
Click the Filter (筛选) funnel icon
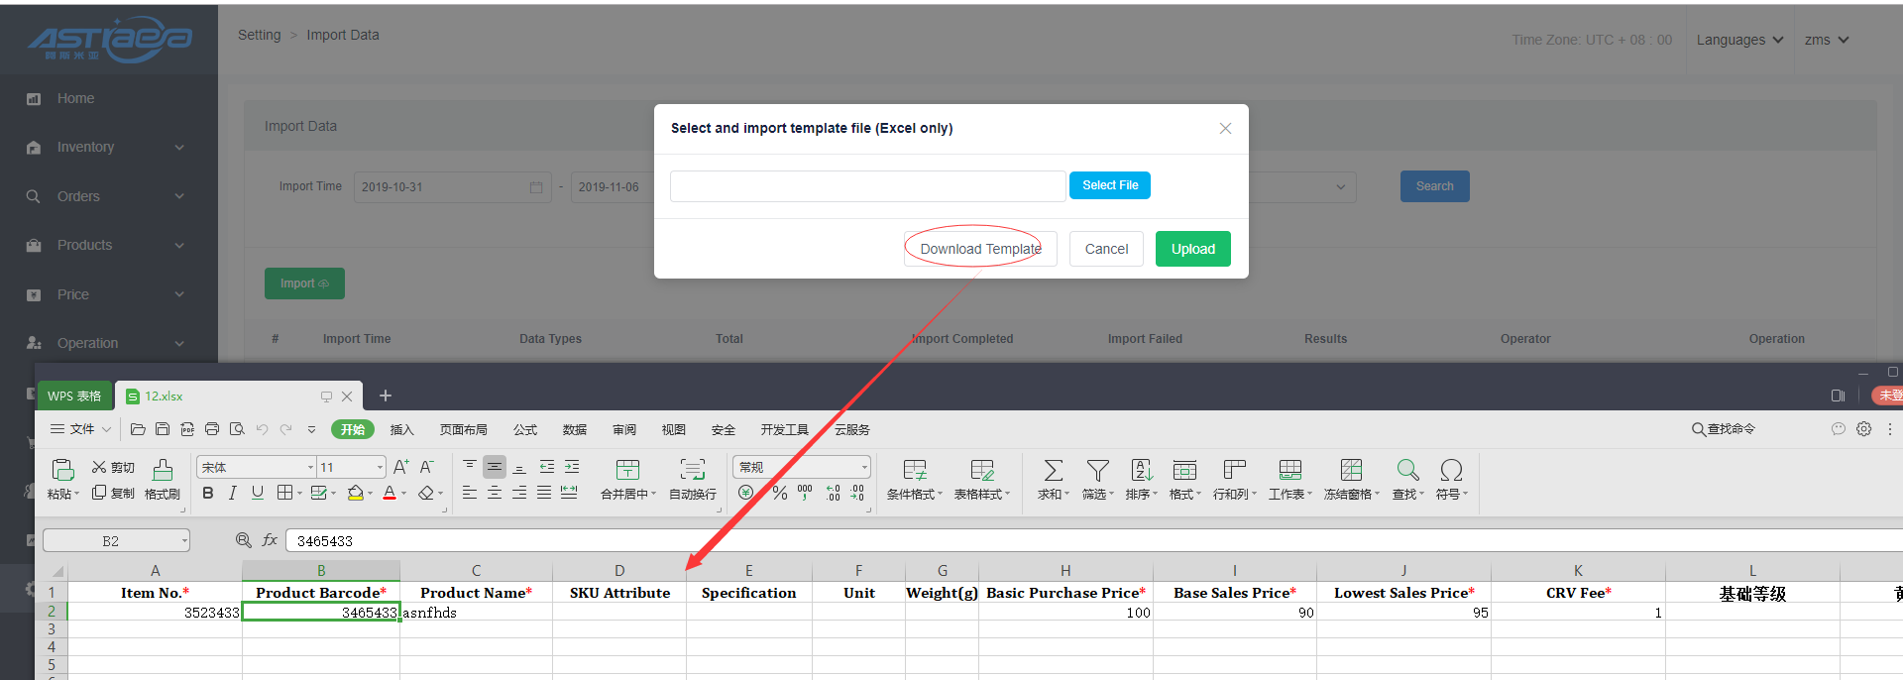[1097, 470]
